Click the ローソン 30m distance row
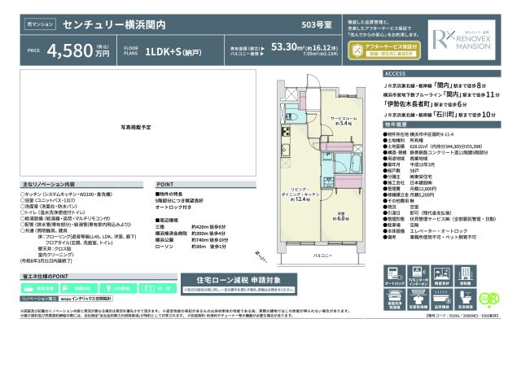 (x=190, y=247)
